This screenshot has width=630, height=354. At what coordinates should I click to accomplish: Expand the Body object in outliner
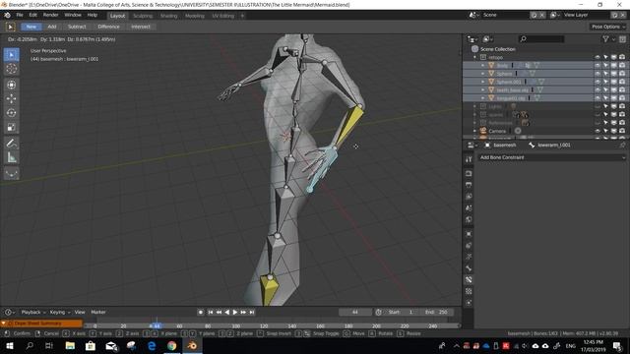pos(483,66)
